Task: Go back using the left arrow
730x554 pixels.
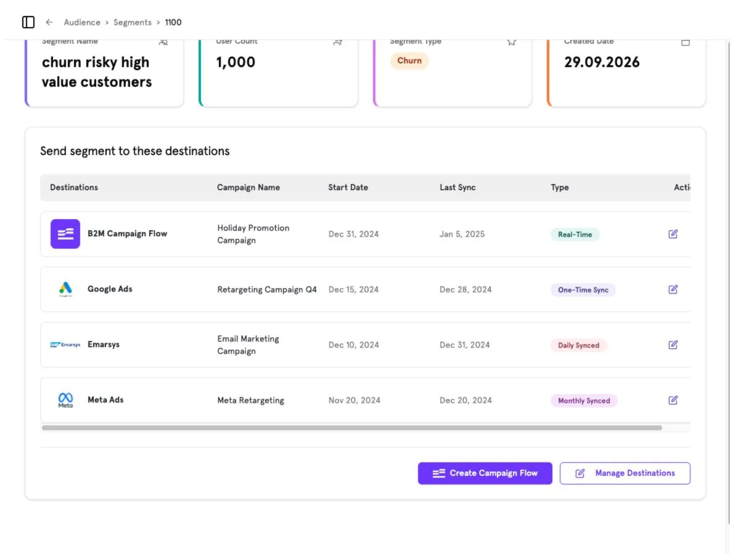Action: click(49, 22)
